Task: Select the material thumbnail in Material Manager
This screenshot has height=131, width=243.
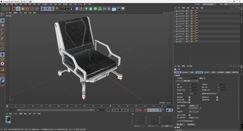Action: tap(8, 119)
